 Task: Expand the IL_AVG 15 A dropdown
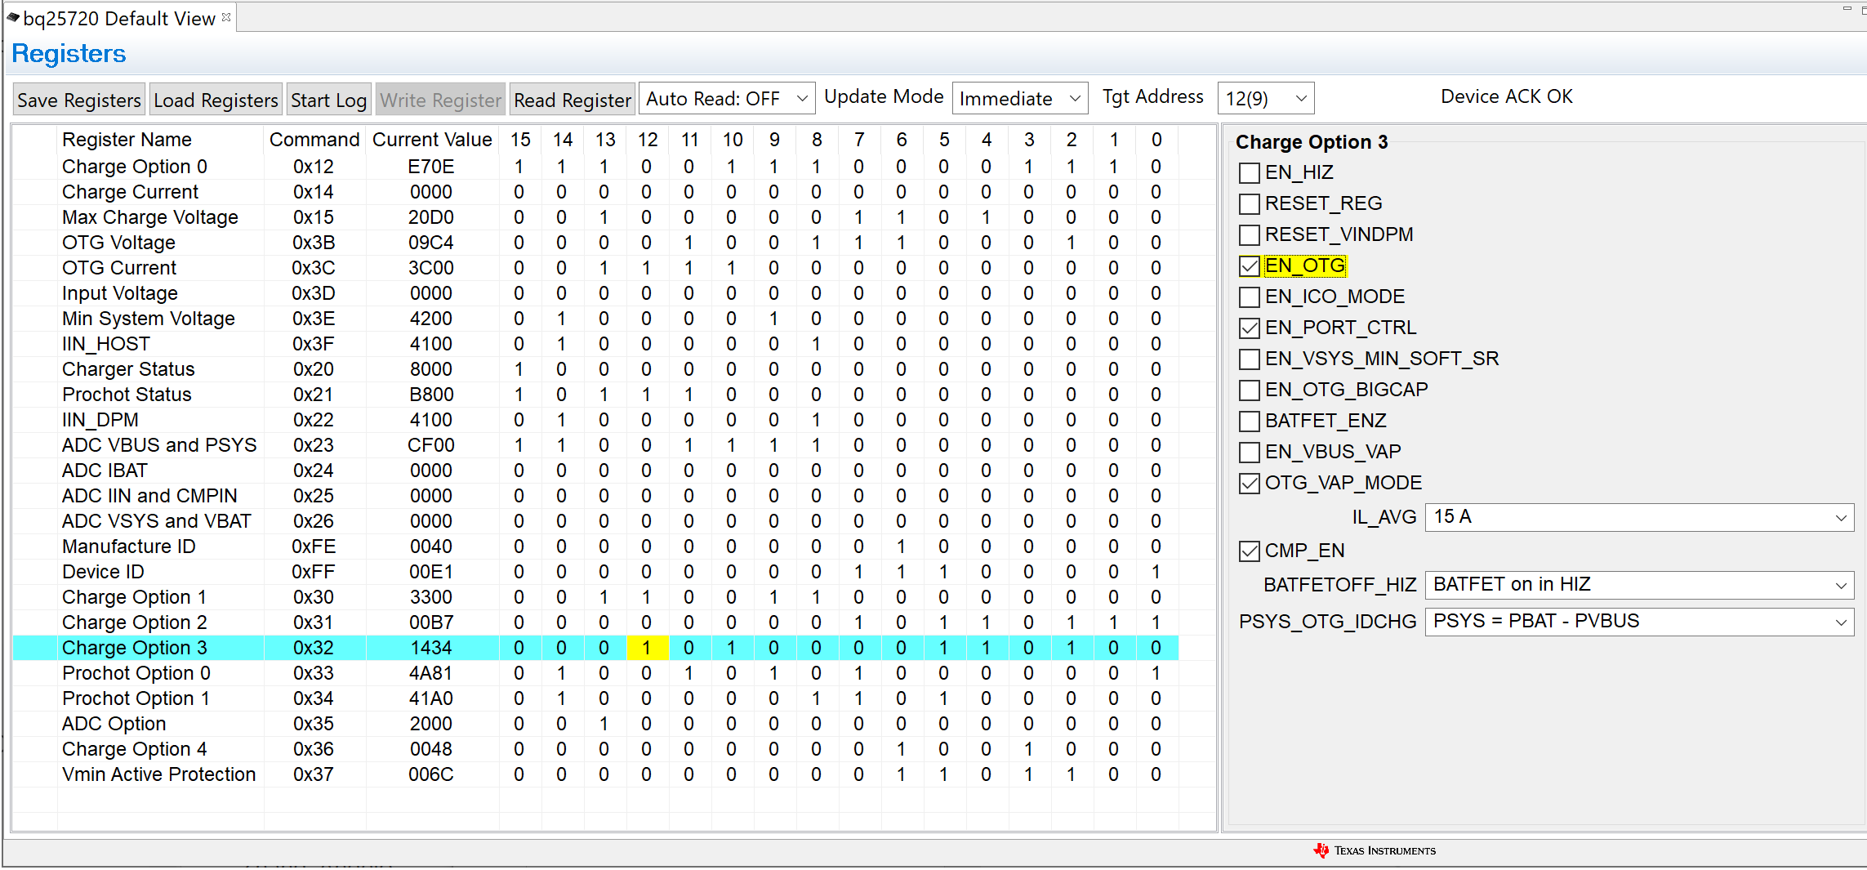coord(1638,517)
